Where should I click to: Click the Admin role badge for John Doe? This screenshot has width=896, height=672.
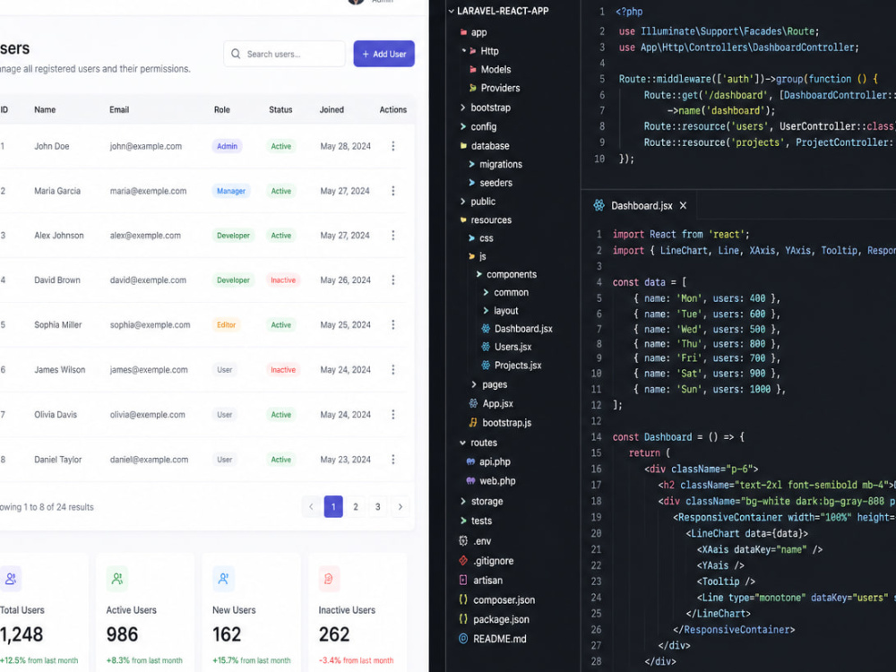point(227,146)
